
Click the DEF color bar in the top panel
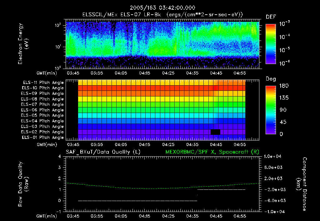coord(270,44)
